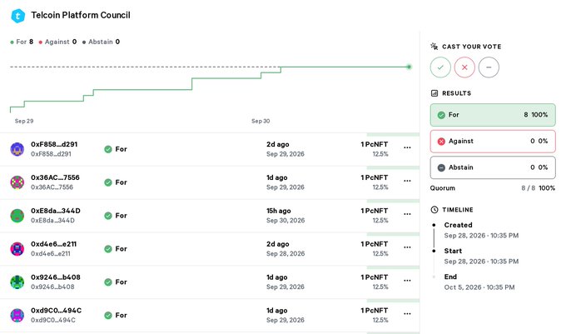The width and height of the screenshot is (566, 334).
Task: Open more options for 0xE8da...344D vote
Action: click(x=407, y=214)
